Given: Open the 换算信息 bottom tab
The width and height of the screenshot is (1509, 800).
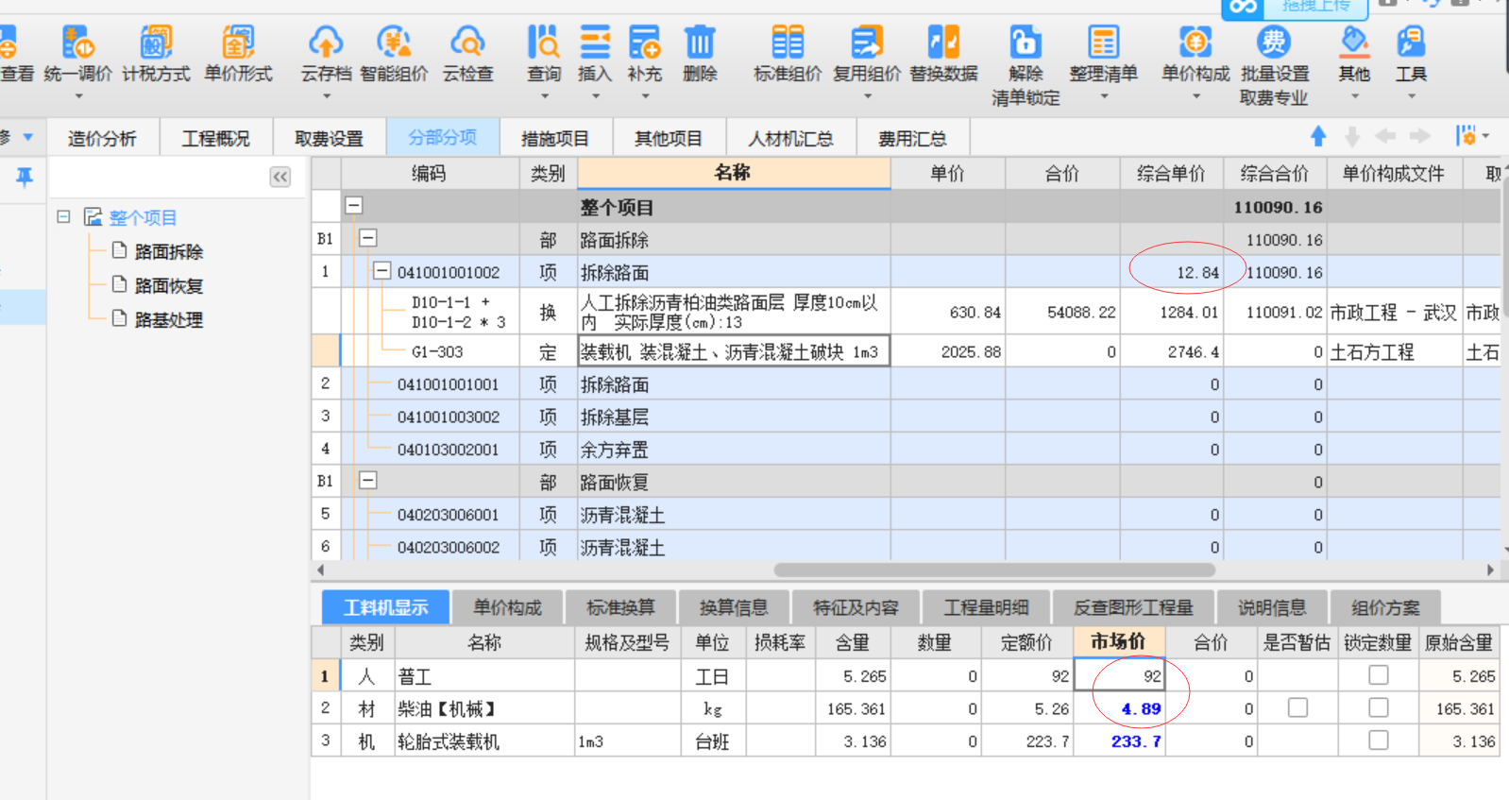Looking at the screenshot, I should tap(734, 607).
